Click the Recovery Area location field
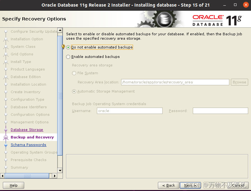This screenshot has height=191, width=251. pos(175,82)
